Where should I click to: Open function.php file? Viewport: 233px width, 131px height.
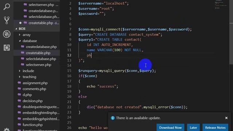click(32, 125)
